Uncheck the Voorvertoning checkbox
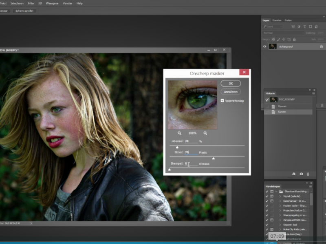The image size is (326, 244). coord(222,100)
